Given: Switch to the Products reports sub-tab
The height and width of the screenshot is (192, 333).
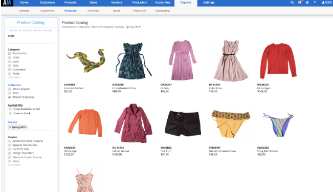Looking at the screenshot, I should tap(70, 11).
